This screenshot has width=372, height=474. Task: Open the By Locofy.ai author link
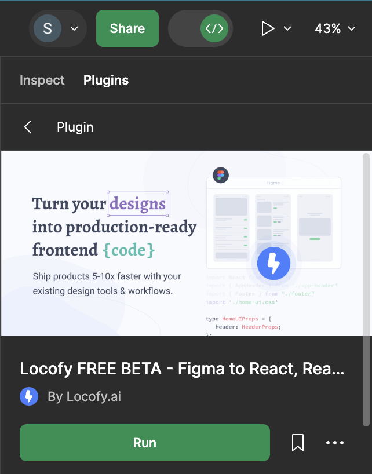(85, 396)
